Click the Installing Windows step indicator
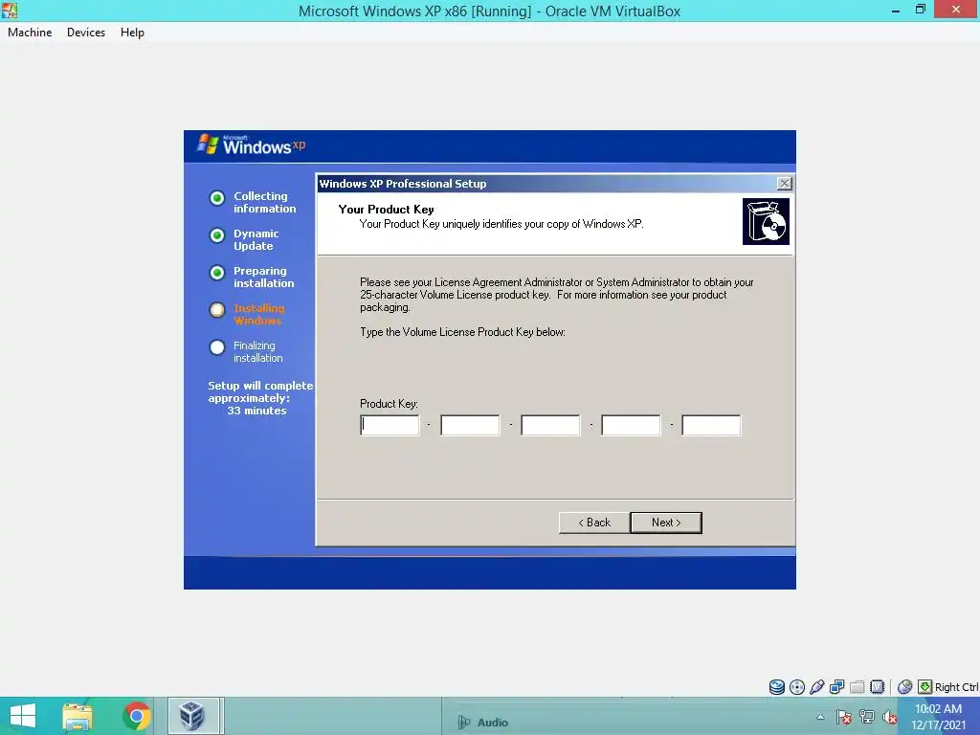 [x=217, y=310]
